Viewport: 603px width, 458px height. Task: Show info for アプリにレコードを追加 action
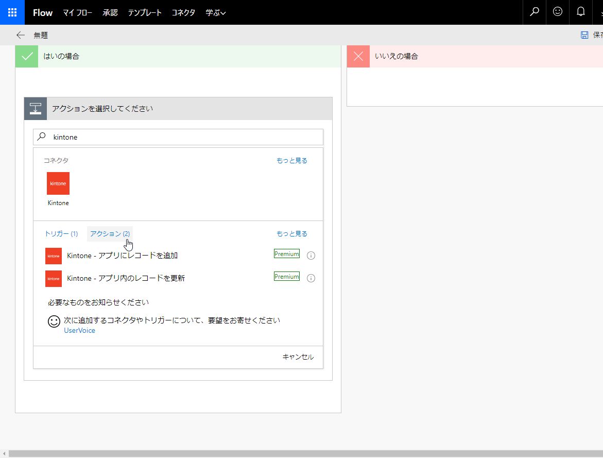pos(311,256)
